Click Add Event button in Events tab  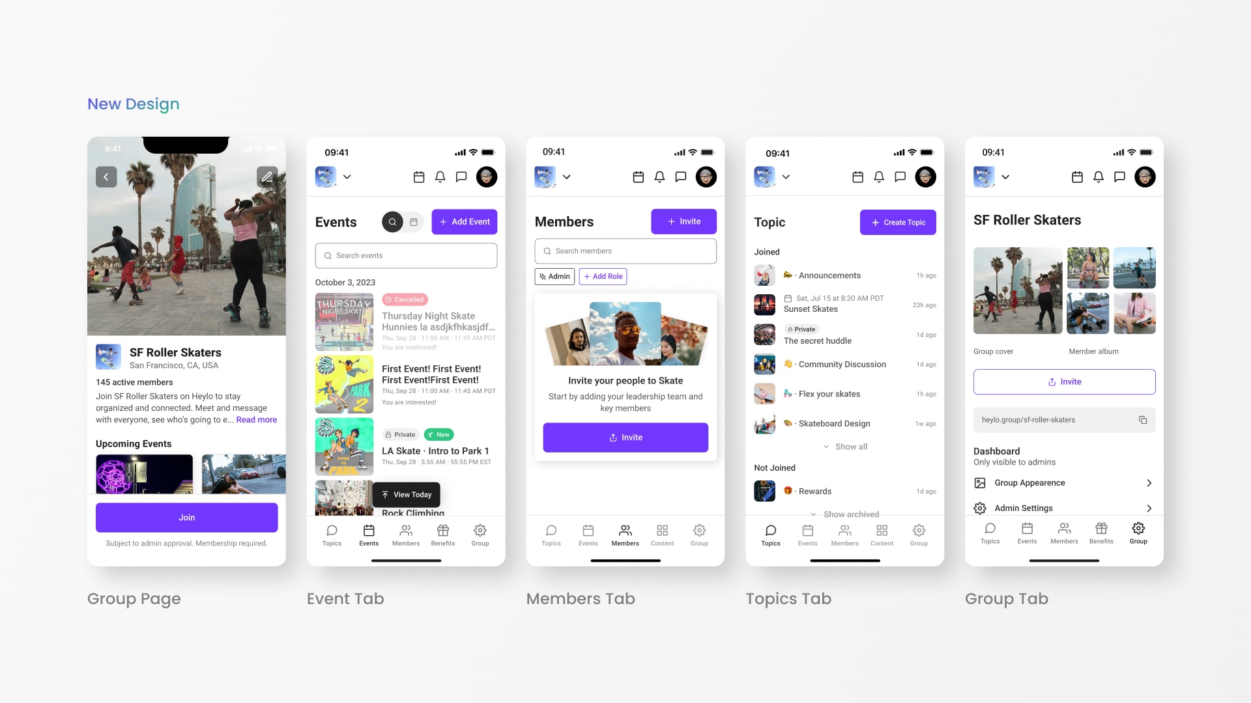tap(464, 221)
